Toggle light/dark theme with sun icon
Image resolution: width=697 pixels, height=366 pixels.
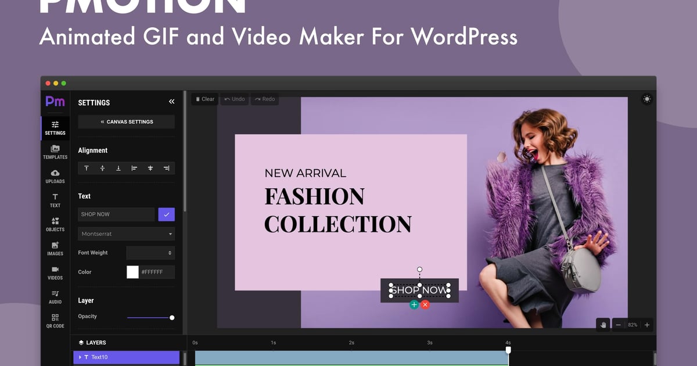(646, 99)
